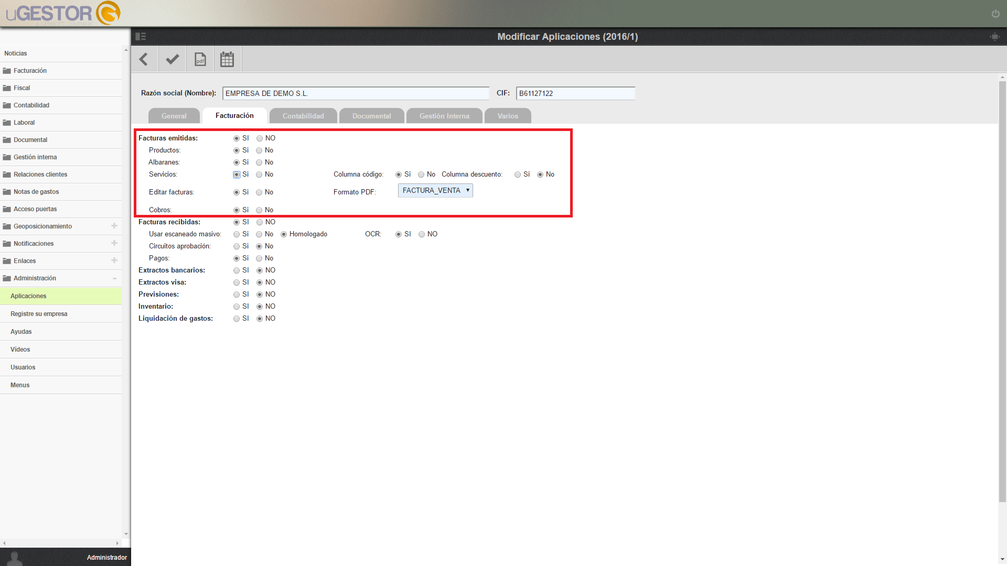
Task: Open Acceso puertas sidebar folder
Action: tap(61, 209)
